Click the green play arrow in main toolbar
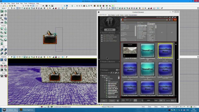199x112 pixels. (113, 6)
